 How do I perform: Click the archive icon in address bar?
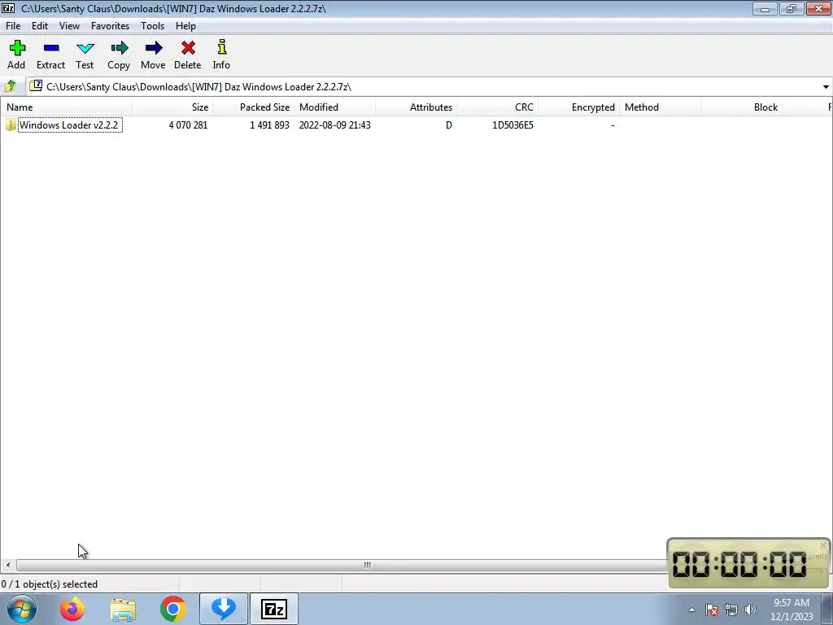(36, 85)
